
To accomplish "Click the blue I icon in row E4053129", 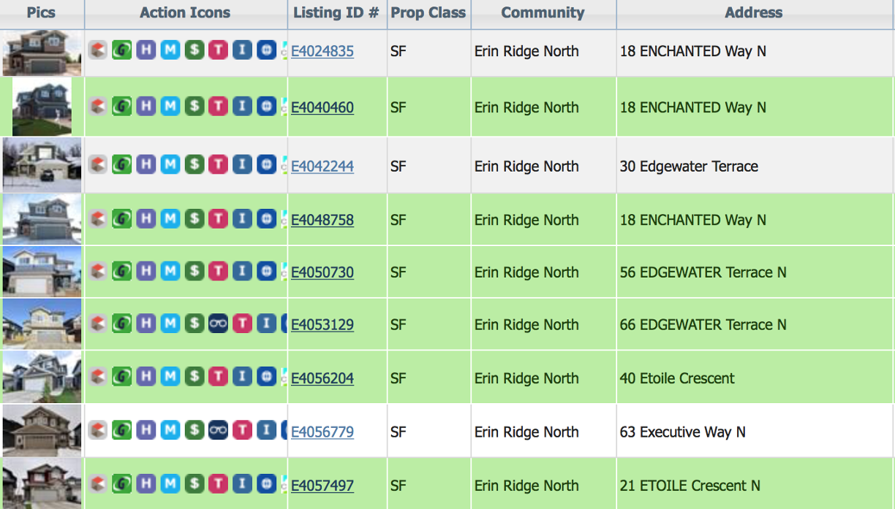I will click(267, 324).
